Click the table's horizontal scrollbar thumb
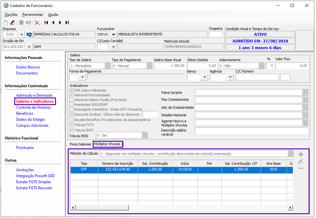The image size is (316, 218). click(102, 208)
